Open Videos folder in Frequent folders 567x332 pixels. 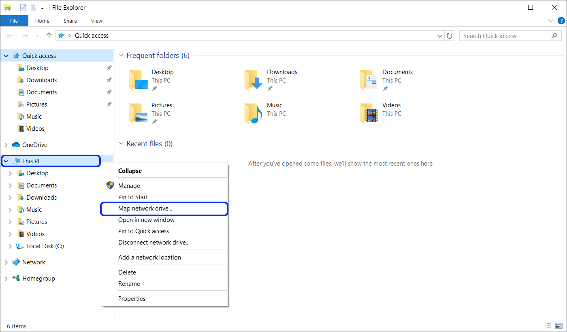pos(381,113)
